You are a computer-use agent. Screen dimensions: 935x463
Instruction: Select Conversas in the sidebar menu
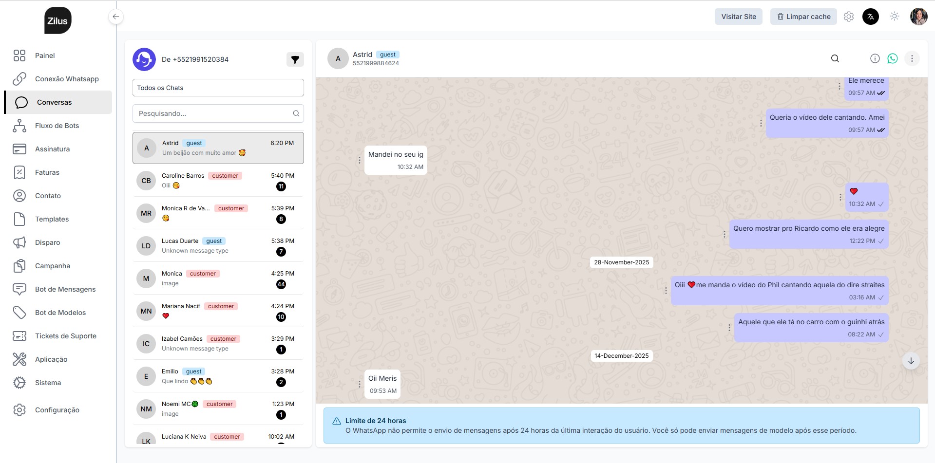55,102
